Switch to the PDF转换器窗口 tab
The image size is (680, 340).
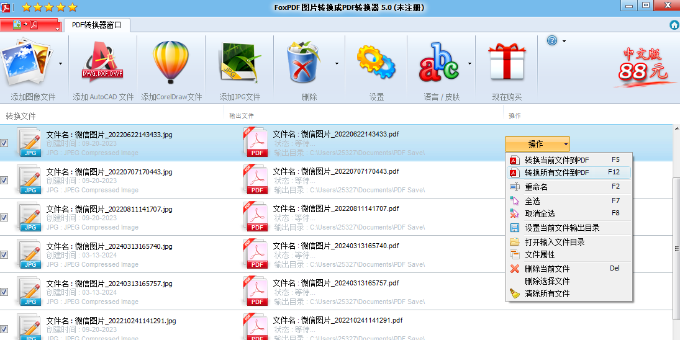[97, 25]
